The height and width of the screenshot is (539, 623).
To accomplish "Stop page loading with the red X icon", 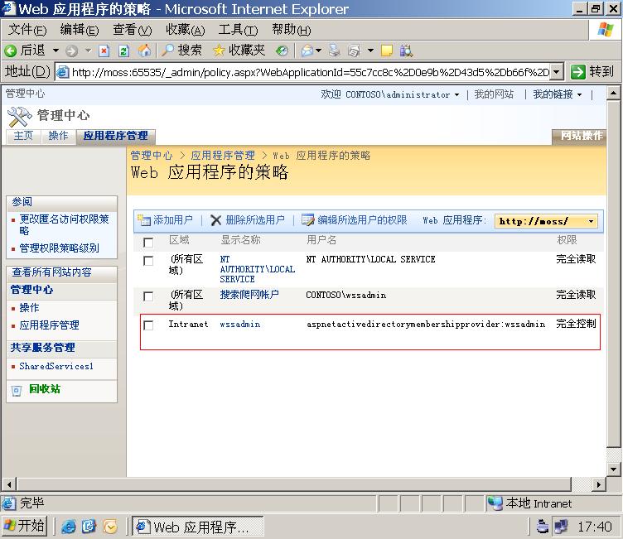I will click(x=104, y=51).
